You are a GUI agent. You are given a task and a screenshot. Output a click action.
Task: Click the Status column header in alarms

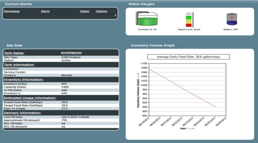tap(85, 11)
